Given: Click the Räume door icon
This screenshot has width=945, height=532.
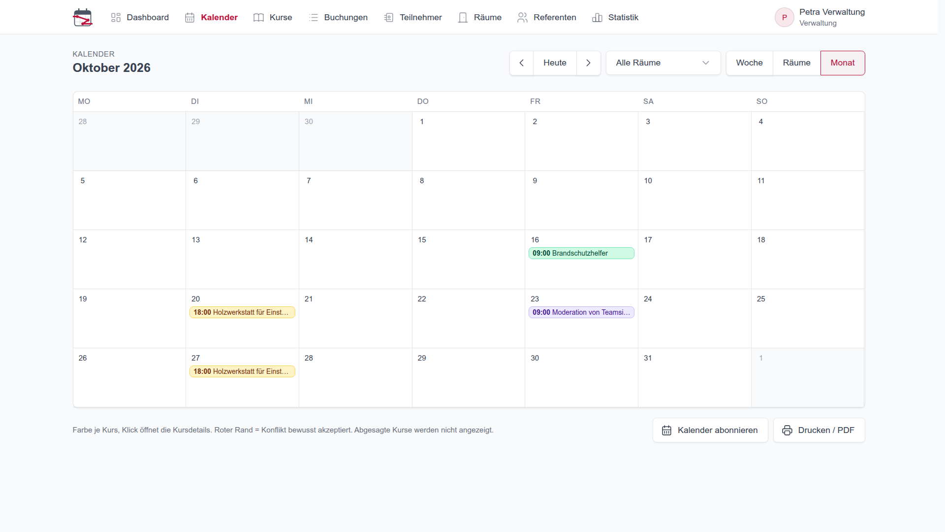Looking at the screenshot, I should (463, 17).
